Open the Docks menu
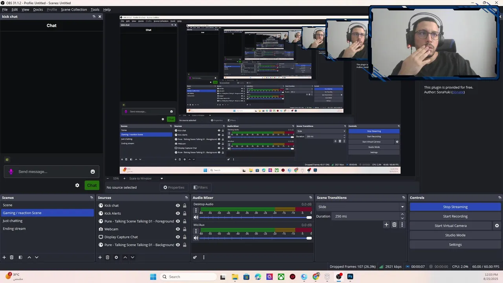Viewport: 503px width, 283px height. [x=38, y=9]
